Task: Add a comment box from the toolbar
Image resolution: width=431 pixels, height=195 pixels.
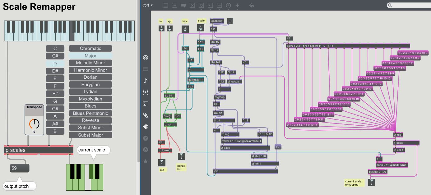Action: click(x=183, y=5)
